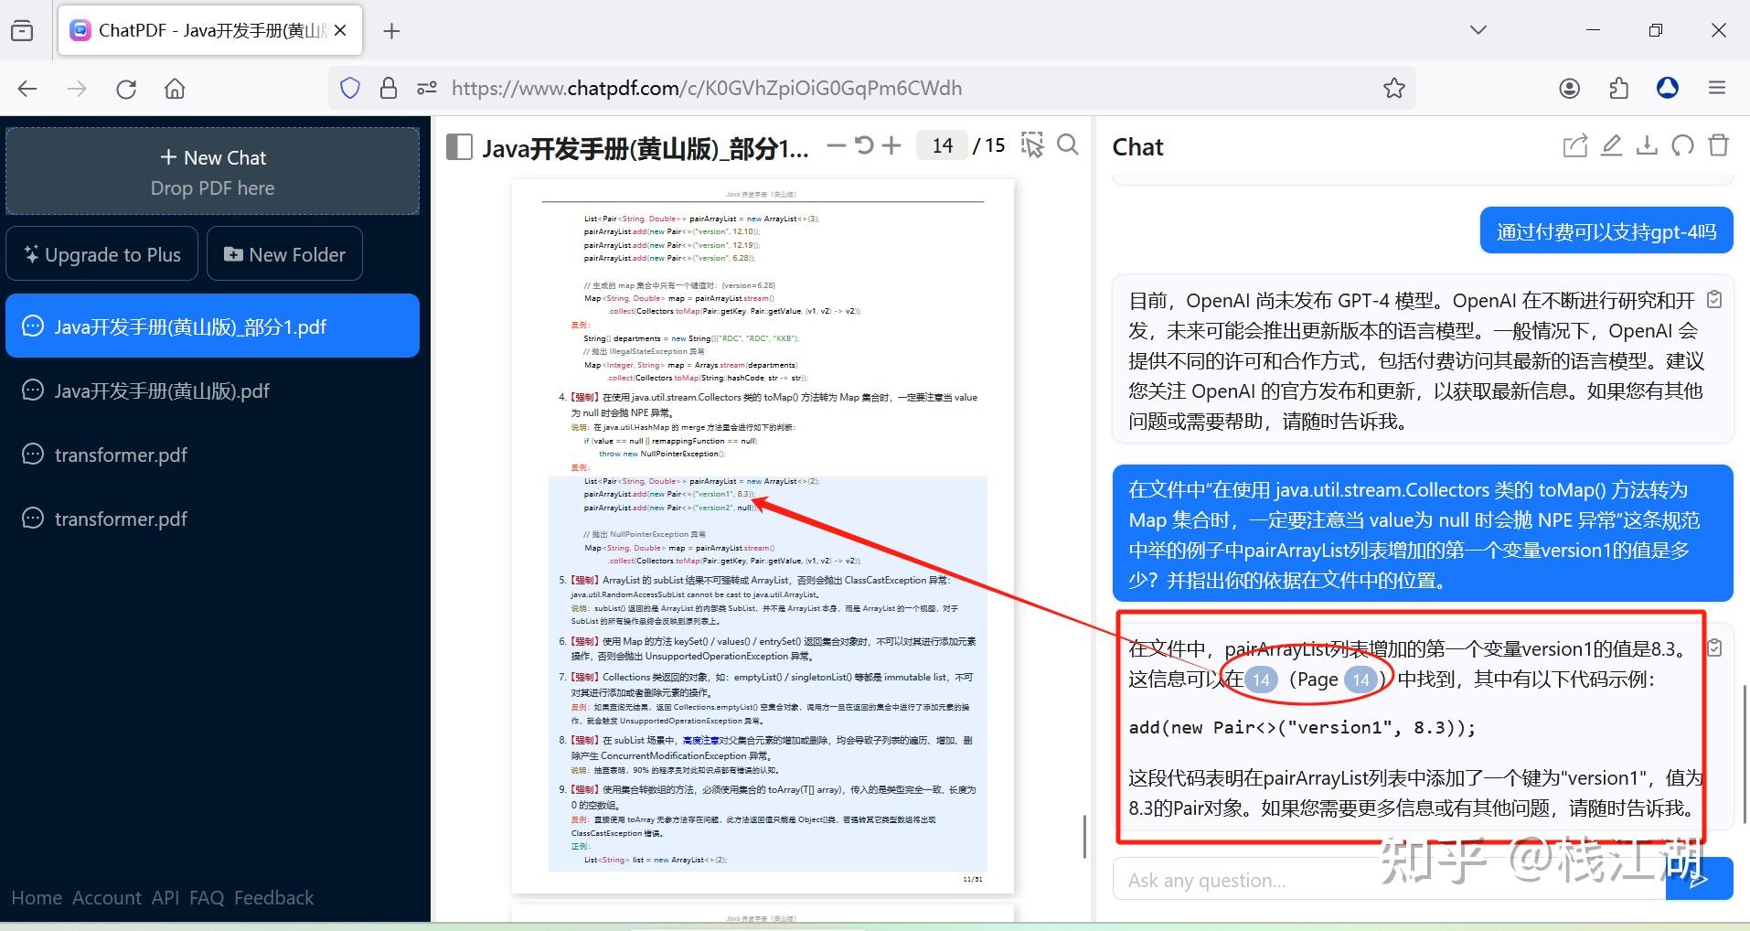1750x931 pixels.
Task: Send a question from the input box
Action: pos(1699,878)
